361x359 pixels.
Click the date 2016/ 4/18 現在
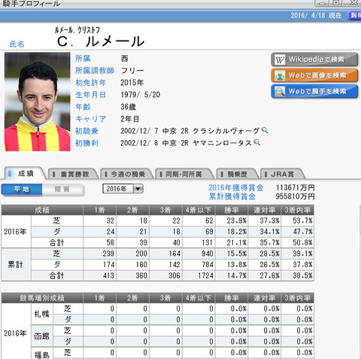coord(316,16)
